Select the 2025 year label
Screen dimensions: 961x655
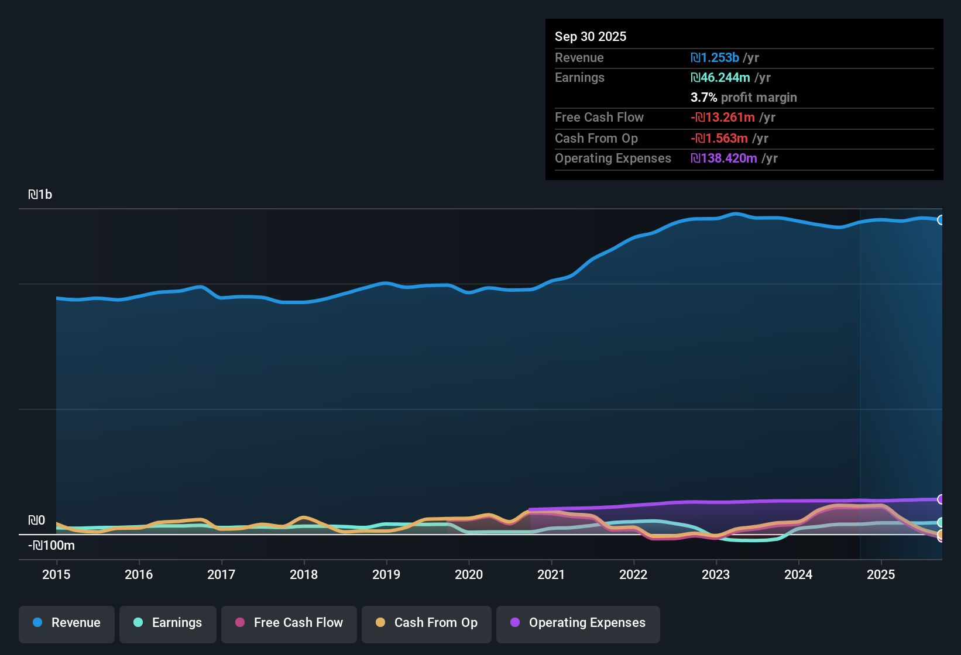point(881,575)
